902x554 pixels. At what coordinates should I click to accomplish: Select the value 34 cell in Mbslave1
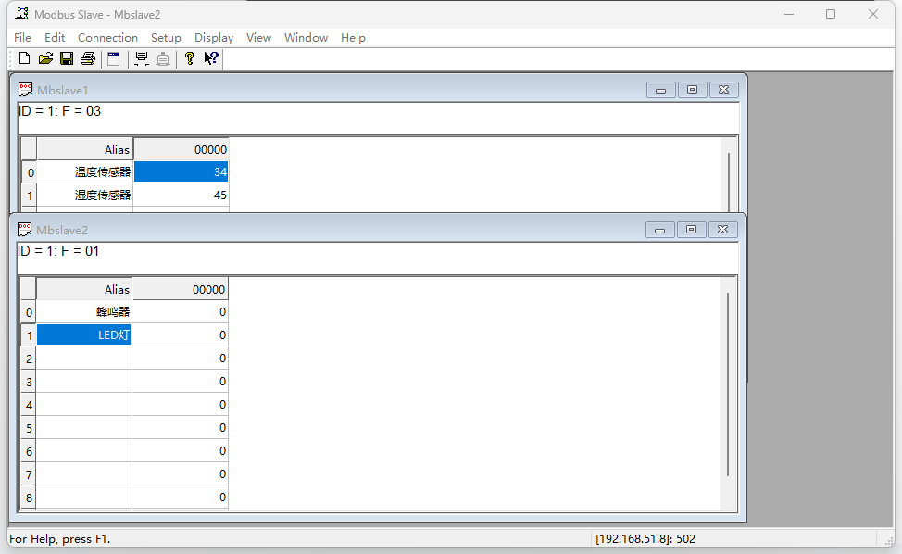(x=182, y=172)
